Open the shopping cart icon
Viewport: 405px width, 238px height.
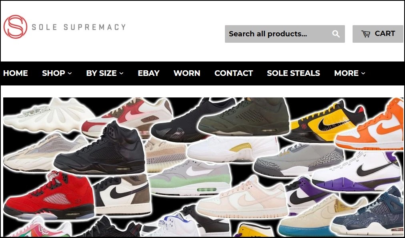point(365,34)
